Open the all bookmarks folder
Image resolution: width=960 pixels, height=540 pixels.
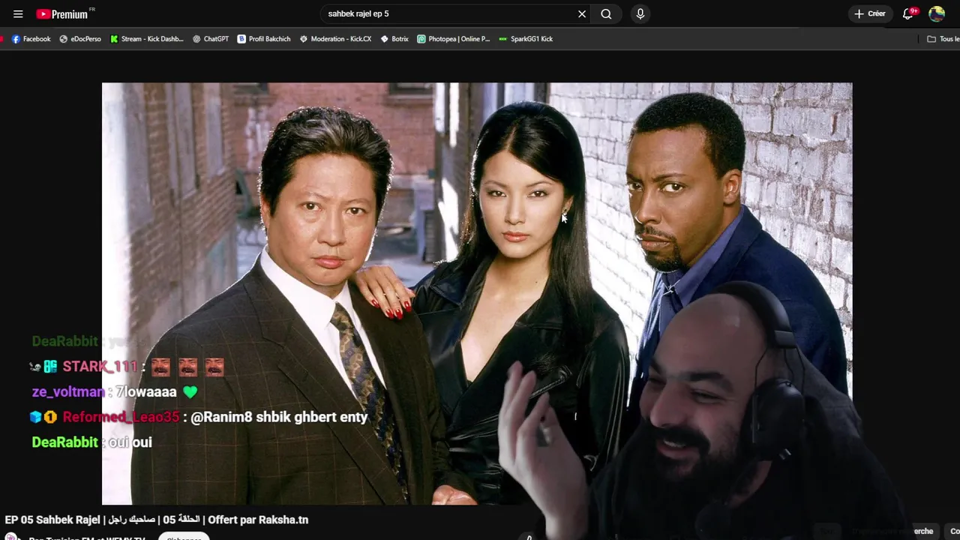point(943,39)
